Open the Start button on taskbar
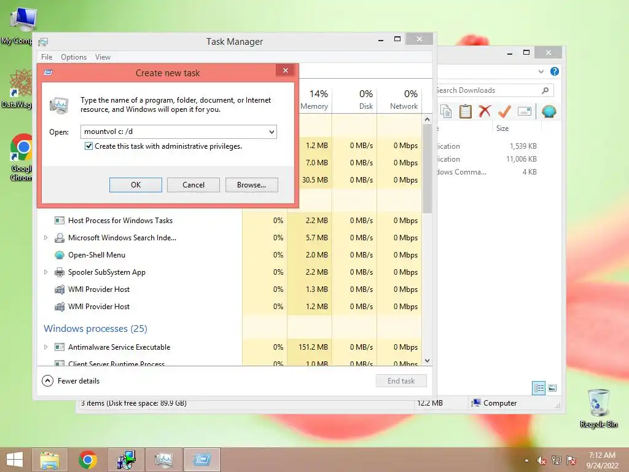629x472 pixels. 15,460
